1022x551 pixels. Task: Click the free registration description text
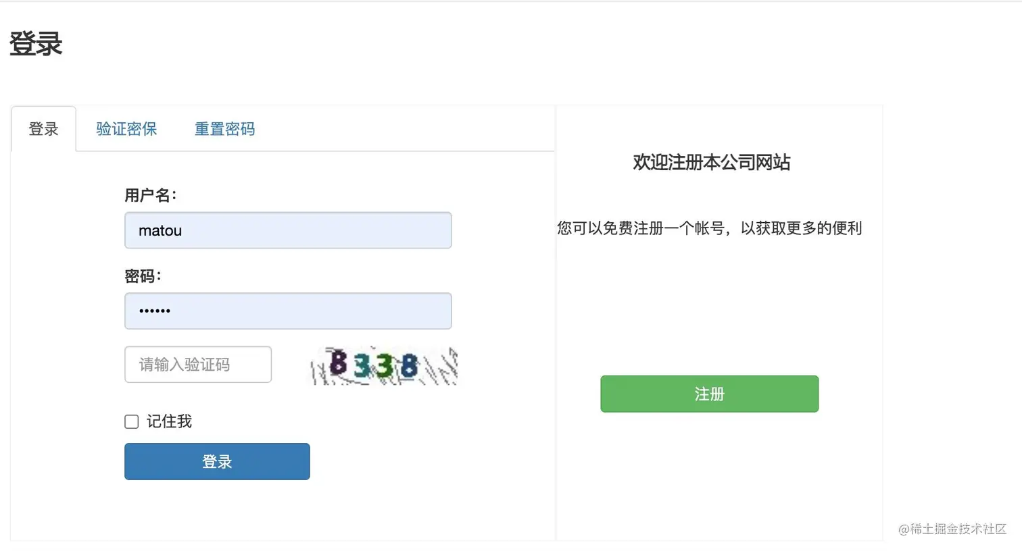coord(708,228)
